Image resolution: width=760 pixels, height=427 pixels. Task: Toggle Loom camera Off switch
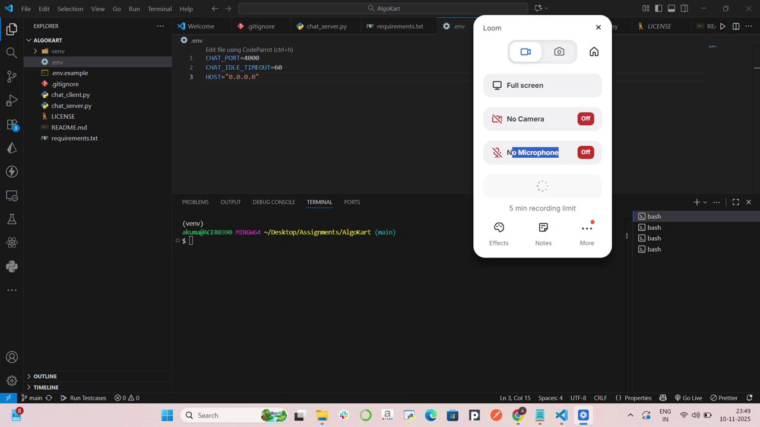585,119
